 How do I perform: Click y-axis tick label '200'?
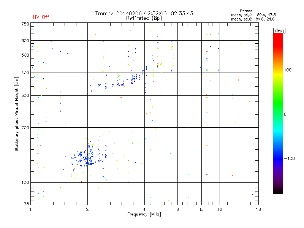pos(25,128)
